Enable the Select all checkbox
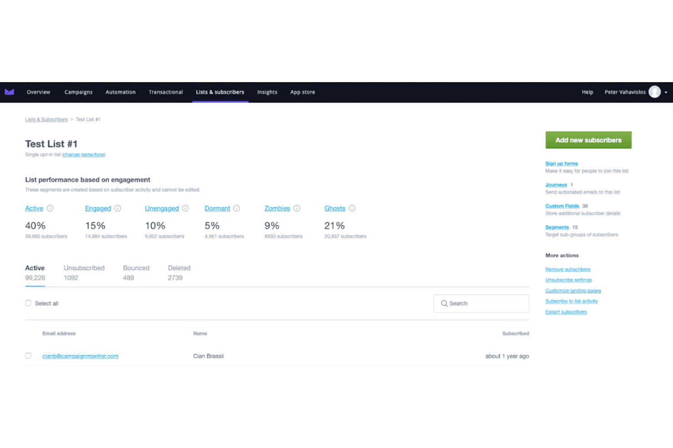The height and width of the screenshot is (448, 673). click(x=28, y=303)
